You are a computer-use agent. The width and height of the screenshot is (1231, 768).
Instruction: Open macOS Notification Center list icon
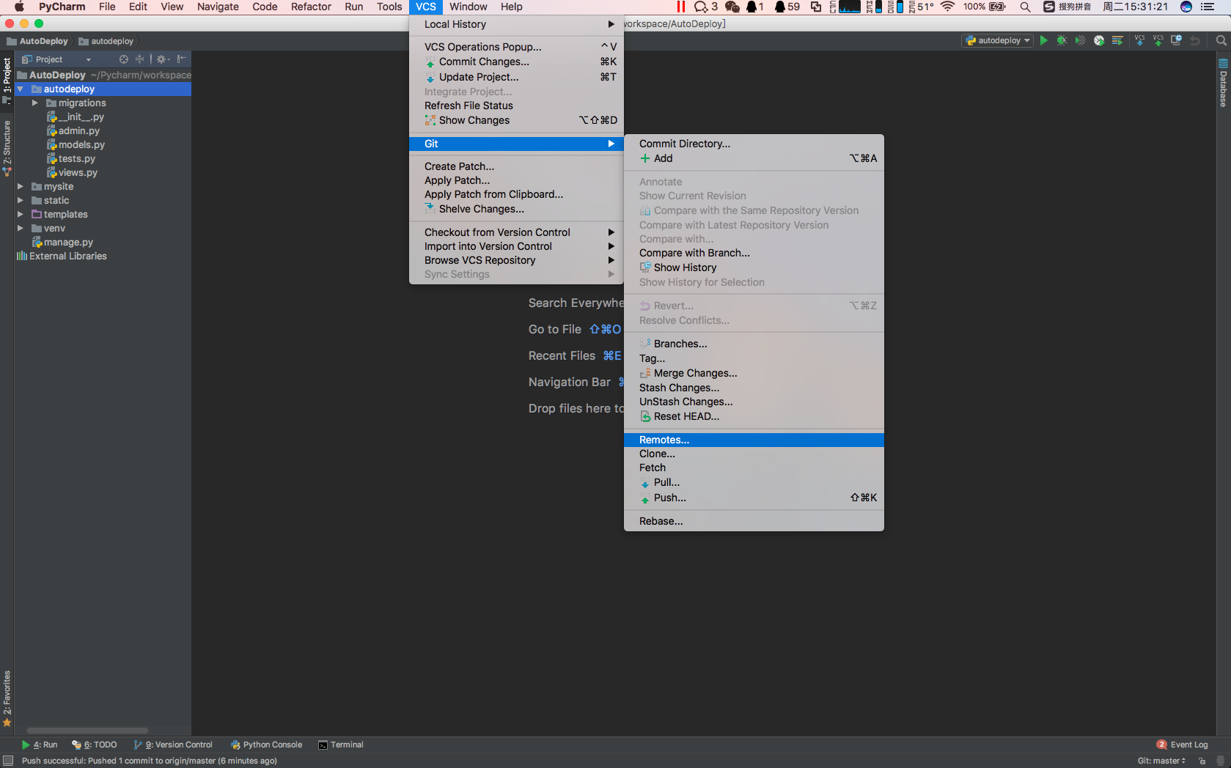(1208, 7)
